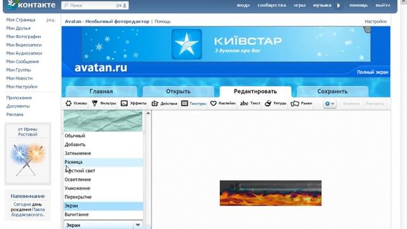
Task: Open the Основы basics tool icon
Action: 69,103
